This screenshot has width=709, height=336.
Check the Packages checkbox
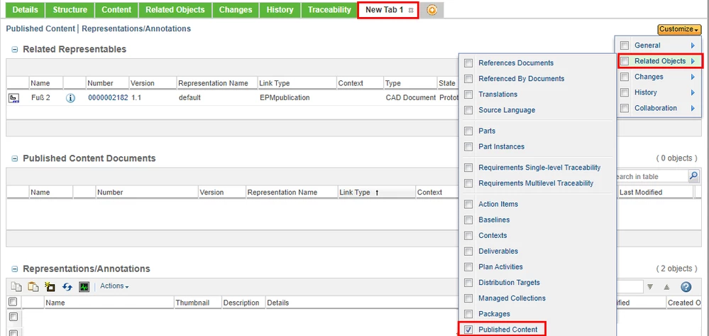coord(469,314)
